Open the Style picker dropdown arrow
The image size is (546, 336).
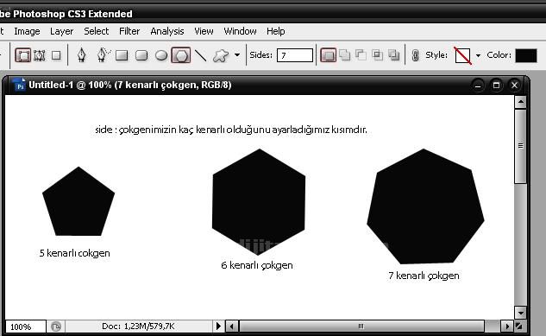pos(478,55)
